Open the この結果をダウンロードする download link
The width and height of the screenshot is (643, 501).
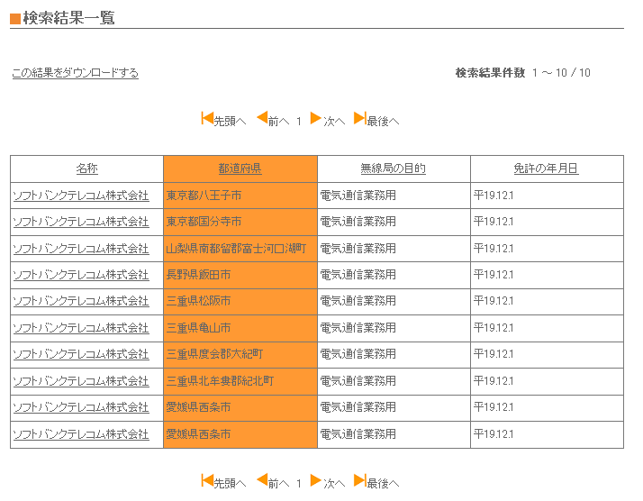pyautogui.click(x=76, y=73)
